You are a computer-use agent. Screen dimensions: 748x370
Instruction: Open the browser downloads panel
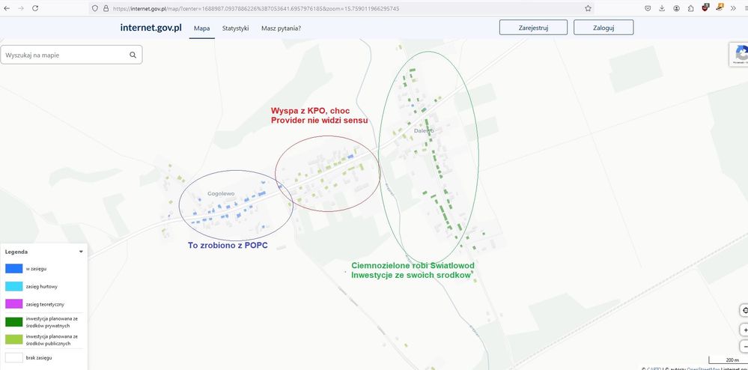[x=662, y=8]
